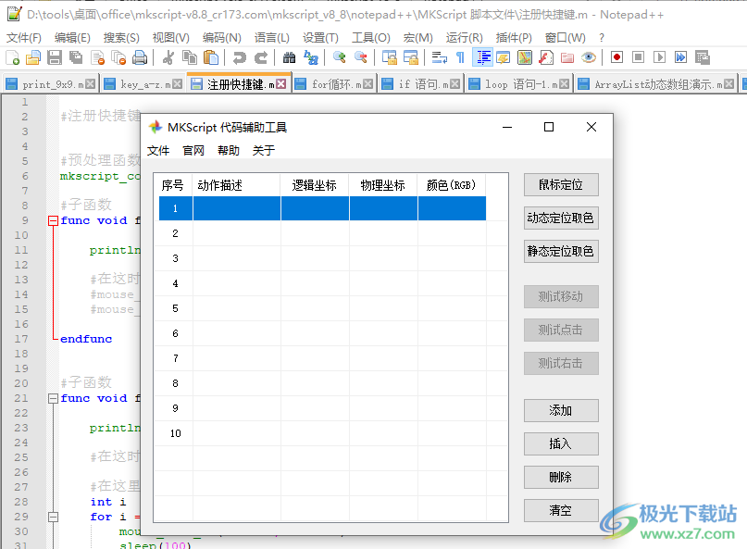Stop macro recording button

click(639, 57)
